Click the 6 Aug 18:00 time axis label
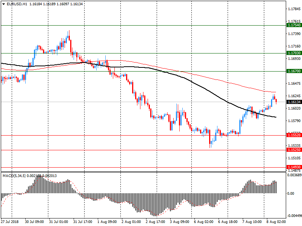 [x=228, y=221]
